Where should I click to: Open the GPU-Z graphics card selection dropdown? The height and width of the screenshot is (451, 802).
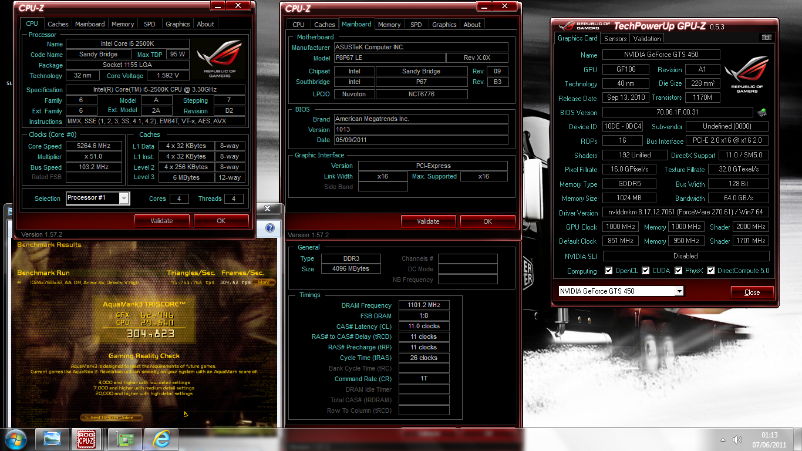point(679,291)
